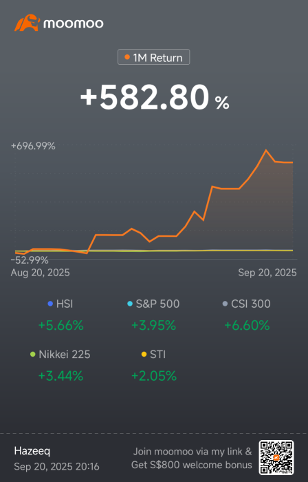This screenshot has width=308, height=482.
Task: Select the STI +2.05% value
Action: 154,376
